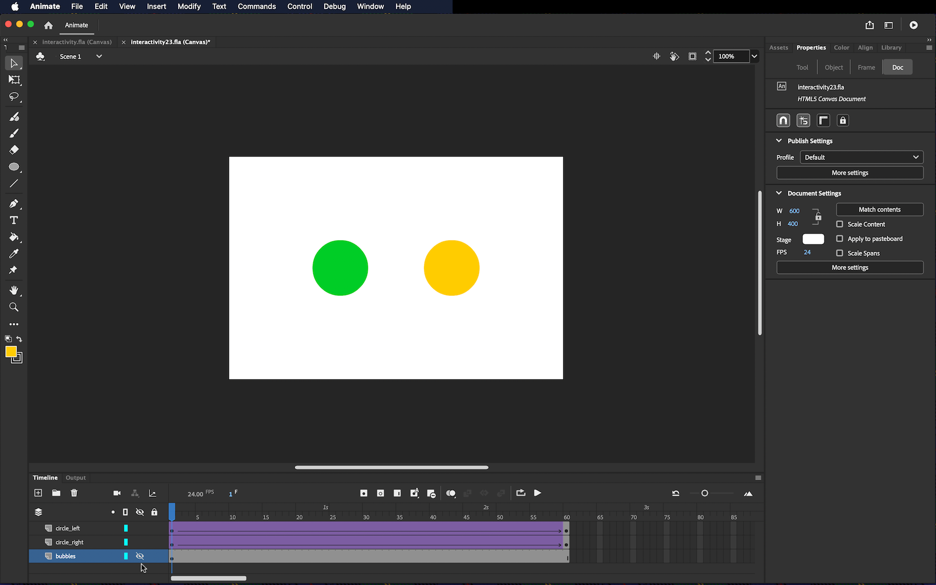Check the Apply to pasteboard option

tap(840, 238)
